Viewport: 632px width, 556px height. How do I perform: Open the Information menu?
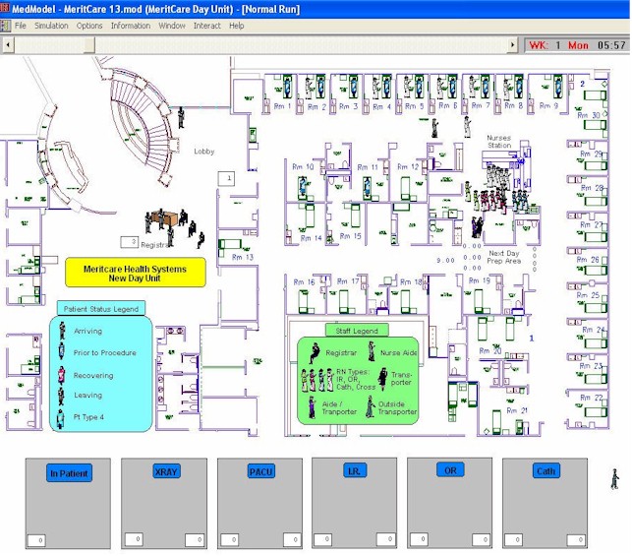coord(131,26)
